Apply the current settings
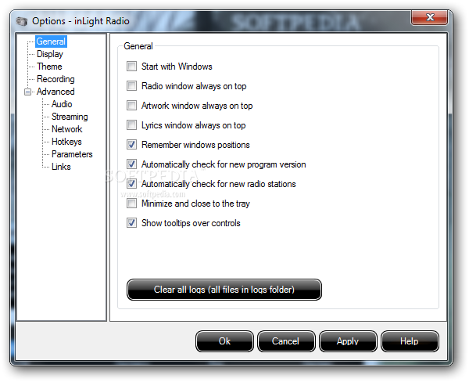 click(348, 341)
